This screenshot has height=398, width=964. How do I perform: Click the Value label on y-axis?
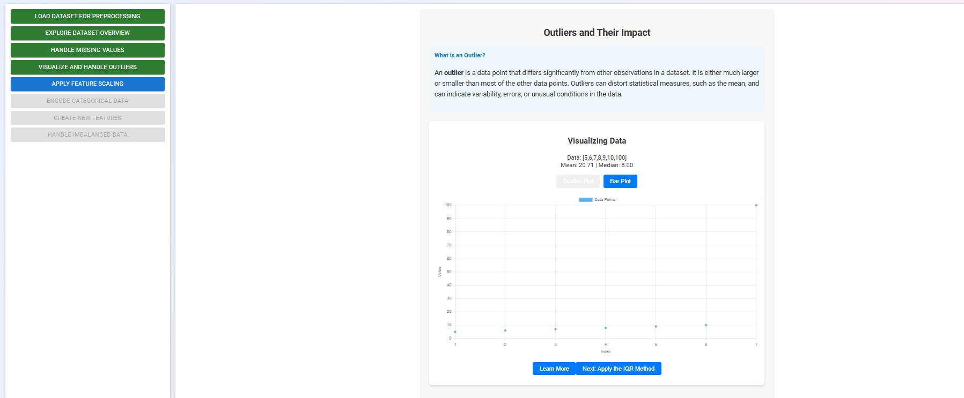440,272
